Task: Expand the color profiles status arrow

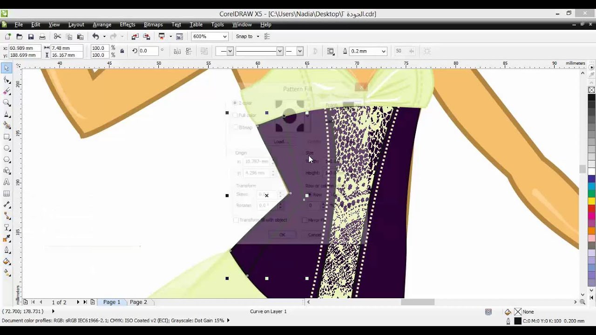Action: click(x=228, y=321)
